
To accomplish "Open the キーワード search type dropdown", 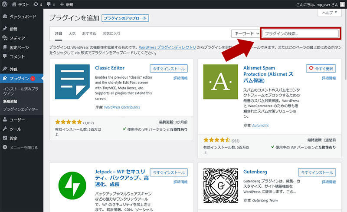I will tap(246, 34).
